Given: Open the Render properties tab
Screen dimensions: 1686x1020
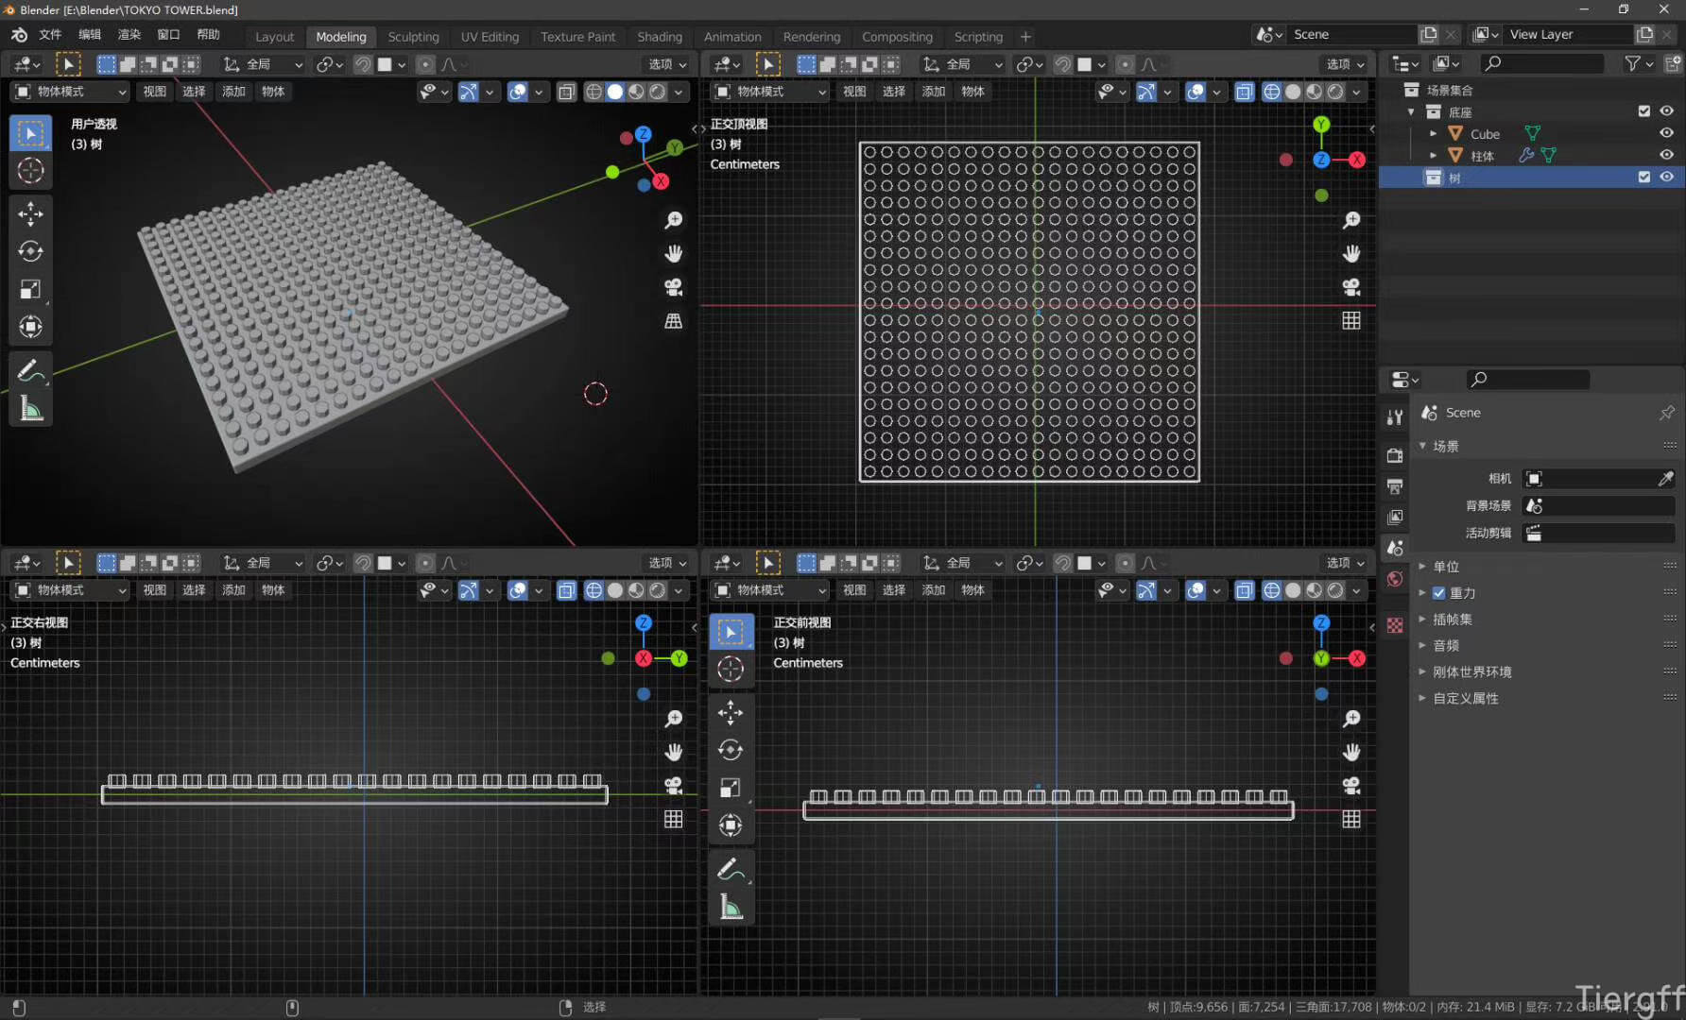Looking at the screenshot, I should 1395,455.
